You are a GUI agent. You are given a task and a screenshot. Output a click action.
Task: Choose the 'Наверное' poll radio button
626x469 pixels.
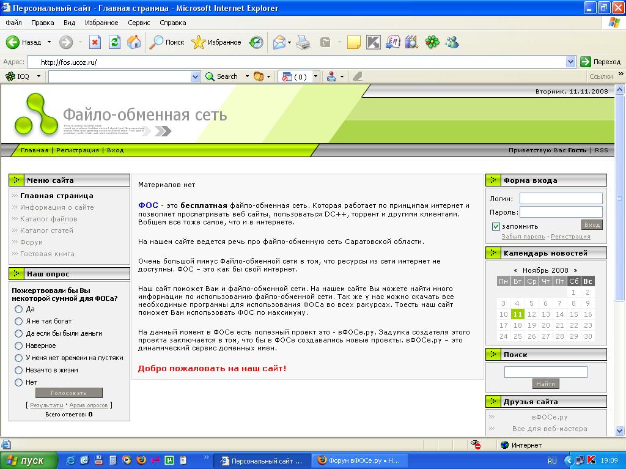click(19, 346)
